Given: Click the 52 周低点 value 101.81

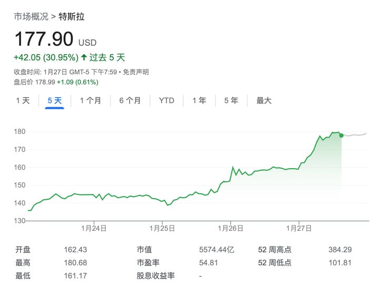Looking at the screenshot, I should point(340,262).
